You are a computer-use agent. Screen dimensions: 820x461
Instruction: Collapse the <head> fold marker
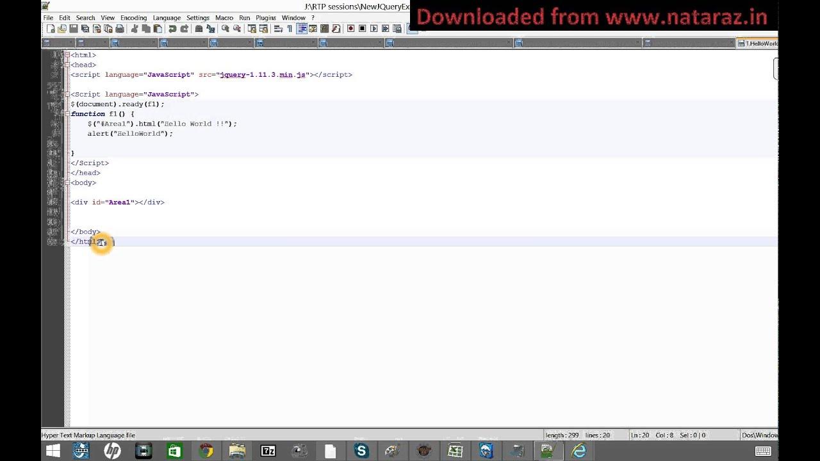pyautogui.click(x=67, y=65)
